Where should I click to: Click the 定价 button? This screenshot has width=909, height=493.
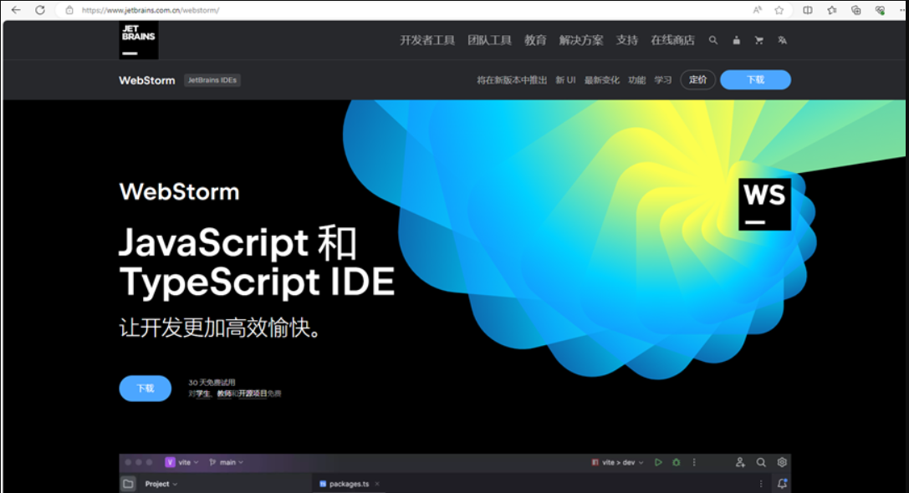pyautogui.click(x=697, y=79)
